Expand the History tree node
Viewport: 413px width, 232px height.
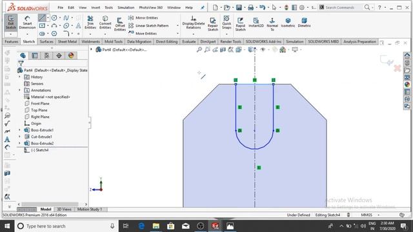pos(19,77)
